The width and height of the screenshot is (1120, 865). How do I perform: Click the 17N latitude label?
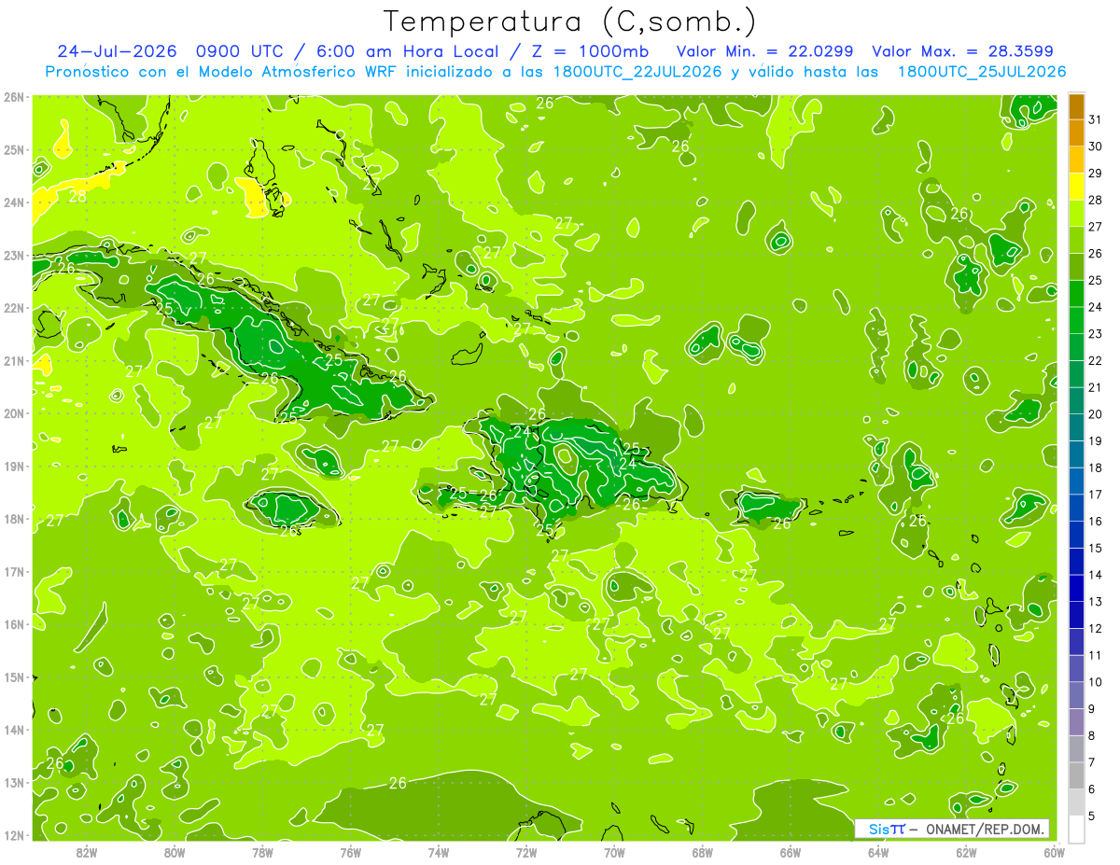[x=13, y=571]
